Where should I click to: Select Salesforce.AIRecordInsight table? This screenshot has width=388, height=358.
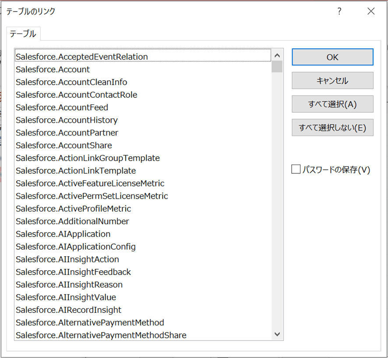tap(143, 310)
